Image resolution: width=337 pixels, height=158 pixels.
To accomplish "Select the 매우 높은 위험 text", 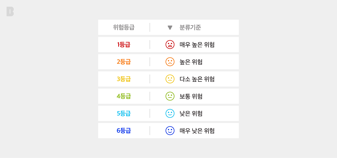I will (197, 45).
